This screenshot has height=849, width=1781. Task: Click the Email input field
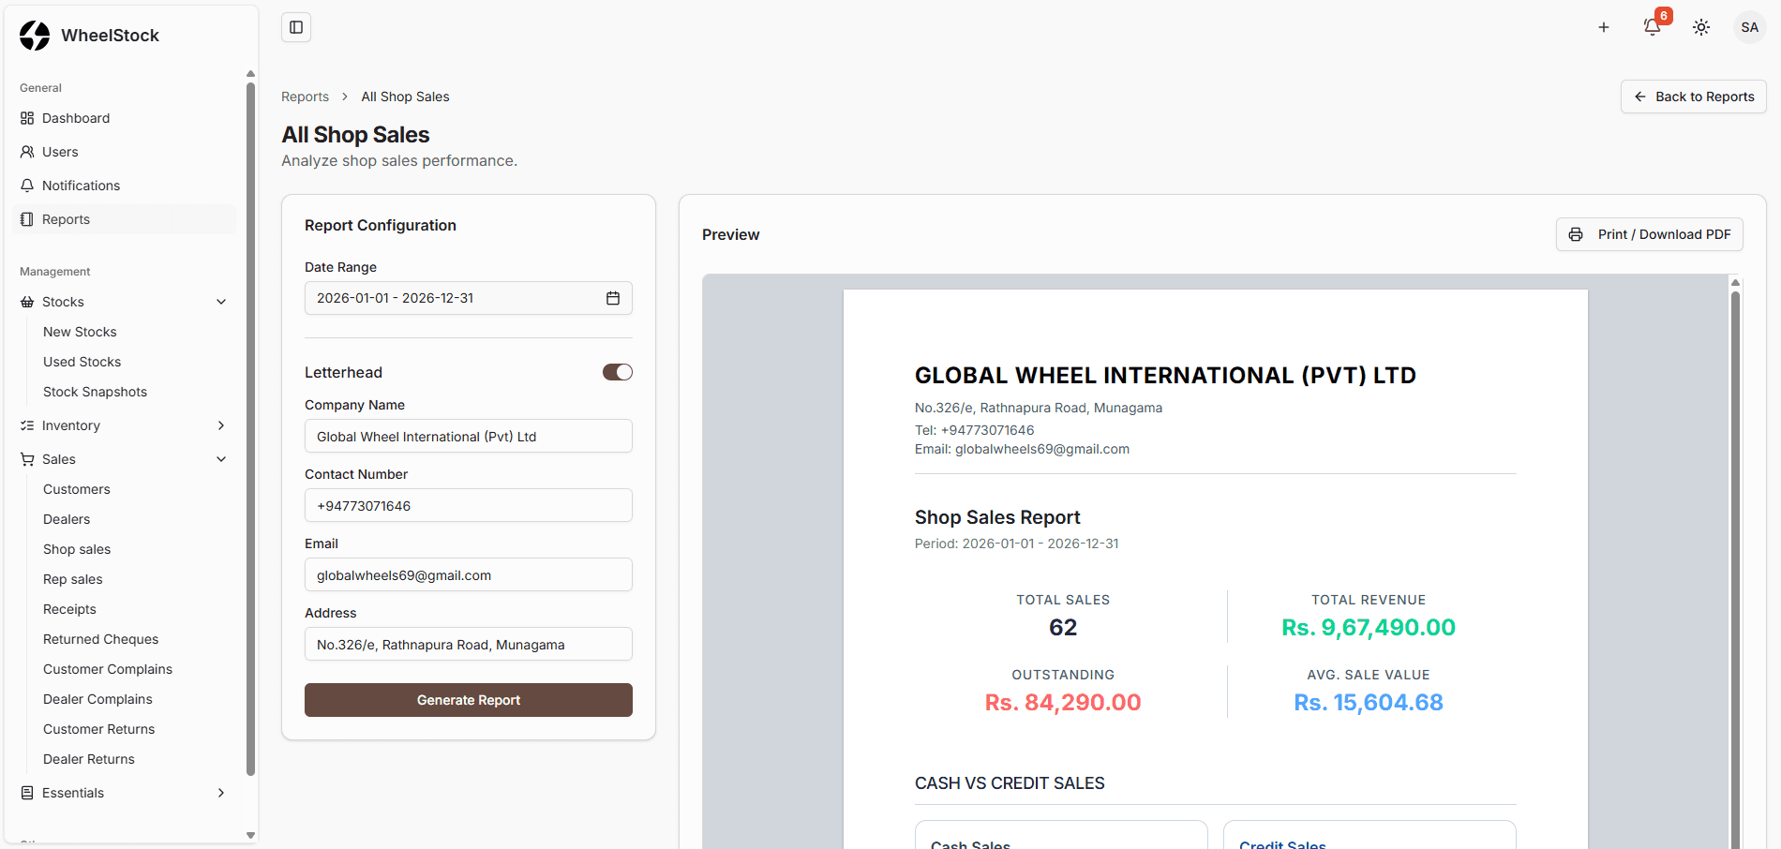click(469, 574)
